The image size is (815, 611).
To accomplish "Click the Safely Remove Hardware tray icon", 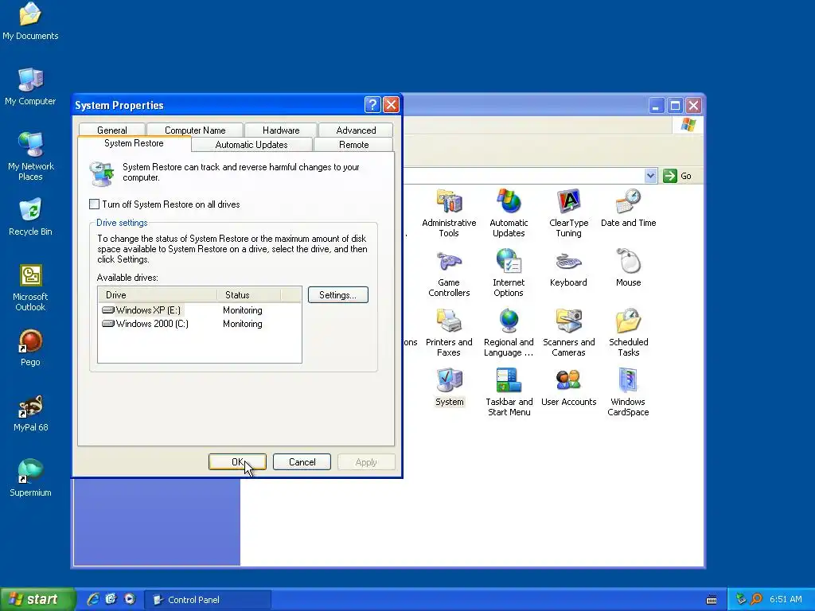I will coord(741,599).
